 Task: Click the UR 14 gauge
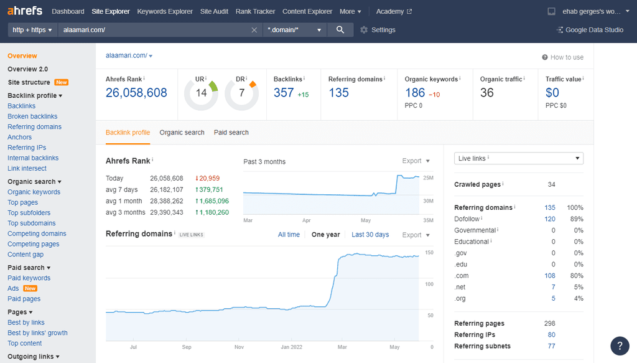(x=201, y=93)
